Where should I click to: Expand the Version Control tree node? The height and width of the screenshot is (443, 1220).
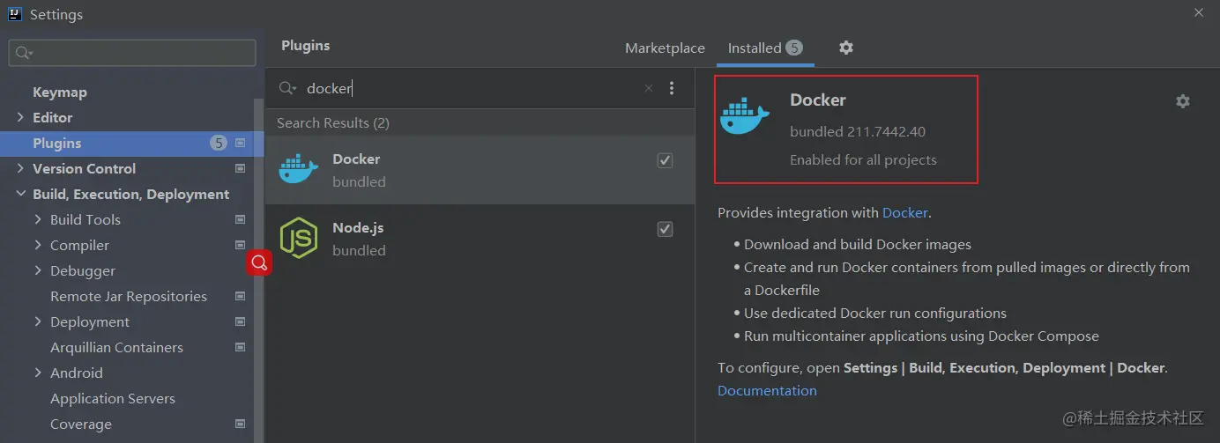pyautogui.click(x=20, y=168)
